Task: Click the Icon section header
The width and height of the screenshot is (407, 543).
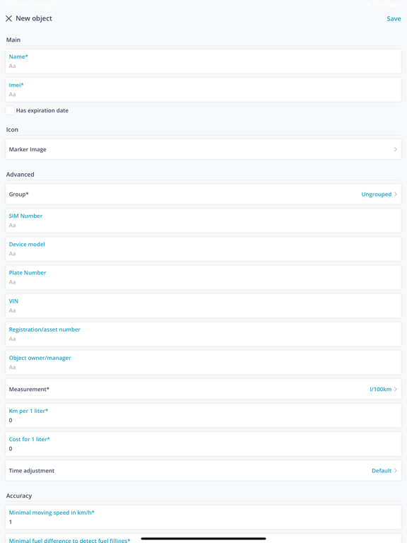Action: pyautogui.click(x=12, y=129)
